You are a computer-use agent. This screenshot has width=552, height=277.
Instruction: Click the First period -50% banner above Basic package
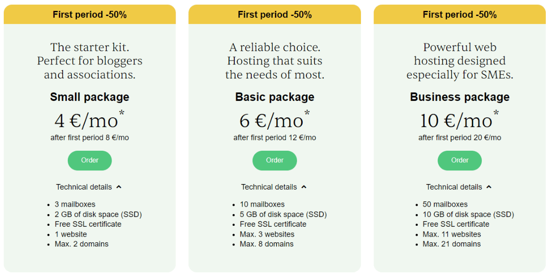pos(275,15)
